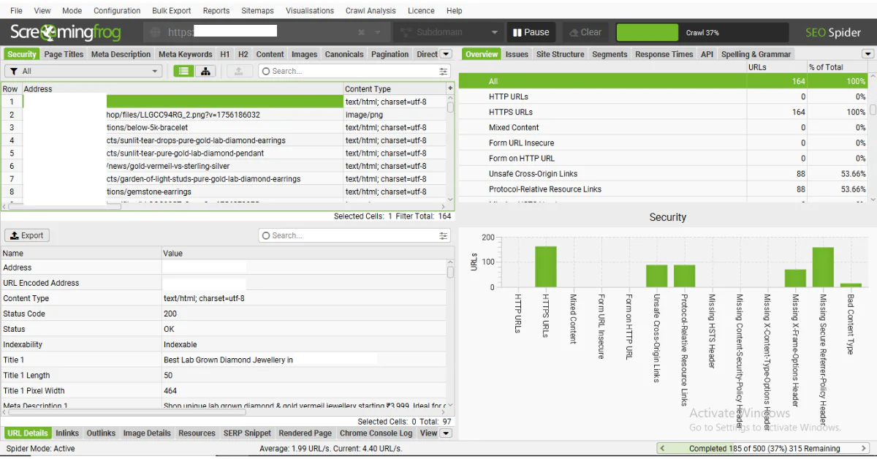Switch to Inlinks tab

click(x=67, y=433)
